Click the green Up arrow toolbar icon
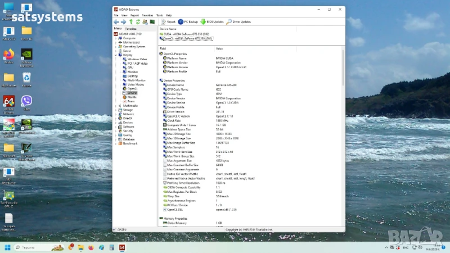Viewport: 450px width, 253px height. coord(130,21)
